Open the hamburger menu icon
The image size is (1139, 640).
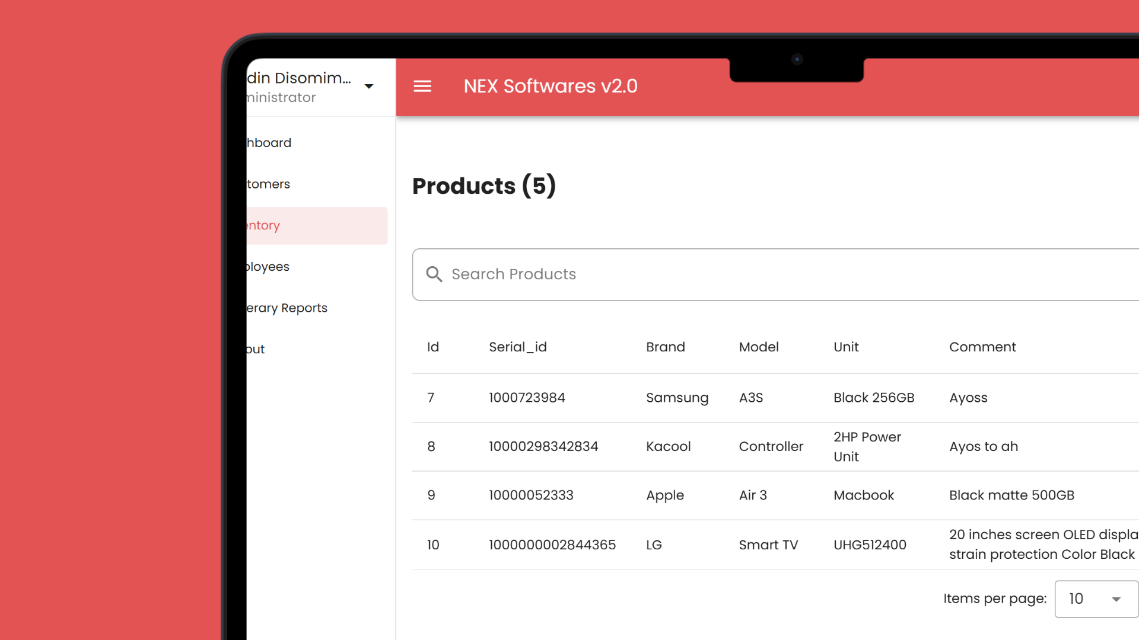422,87
